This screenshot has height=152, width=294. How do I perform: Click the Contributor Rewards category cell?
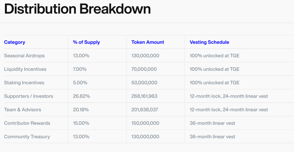27,123
